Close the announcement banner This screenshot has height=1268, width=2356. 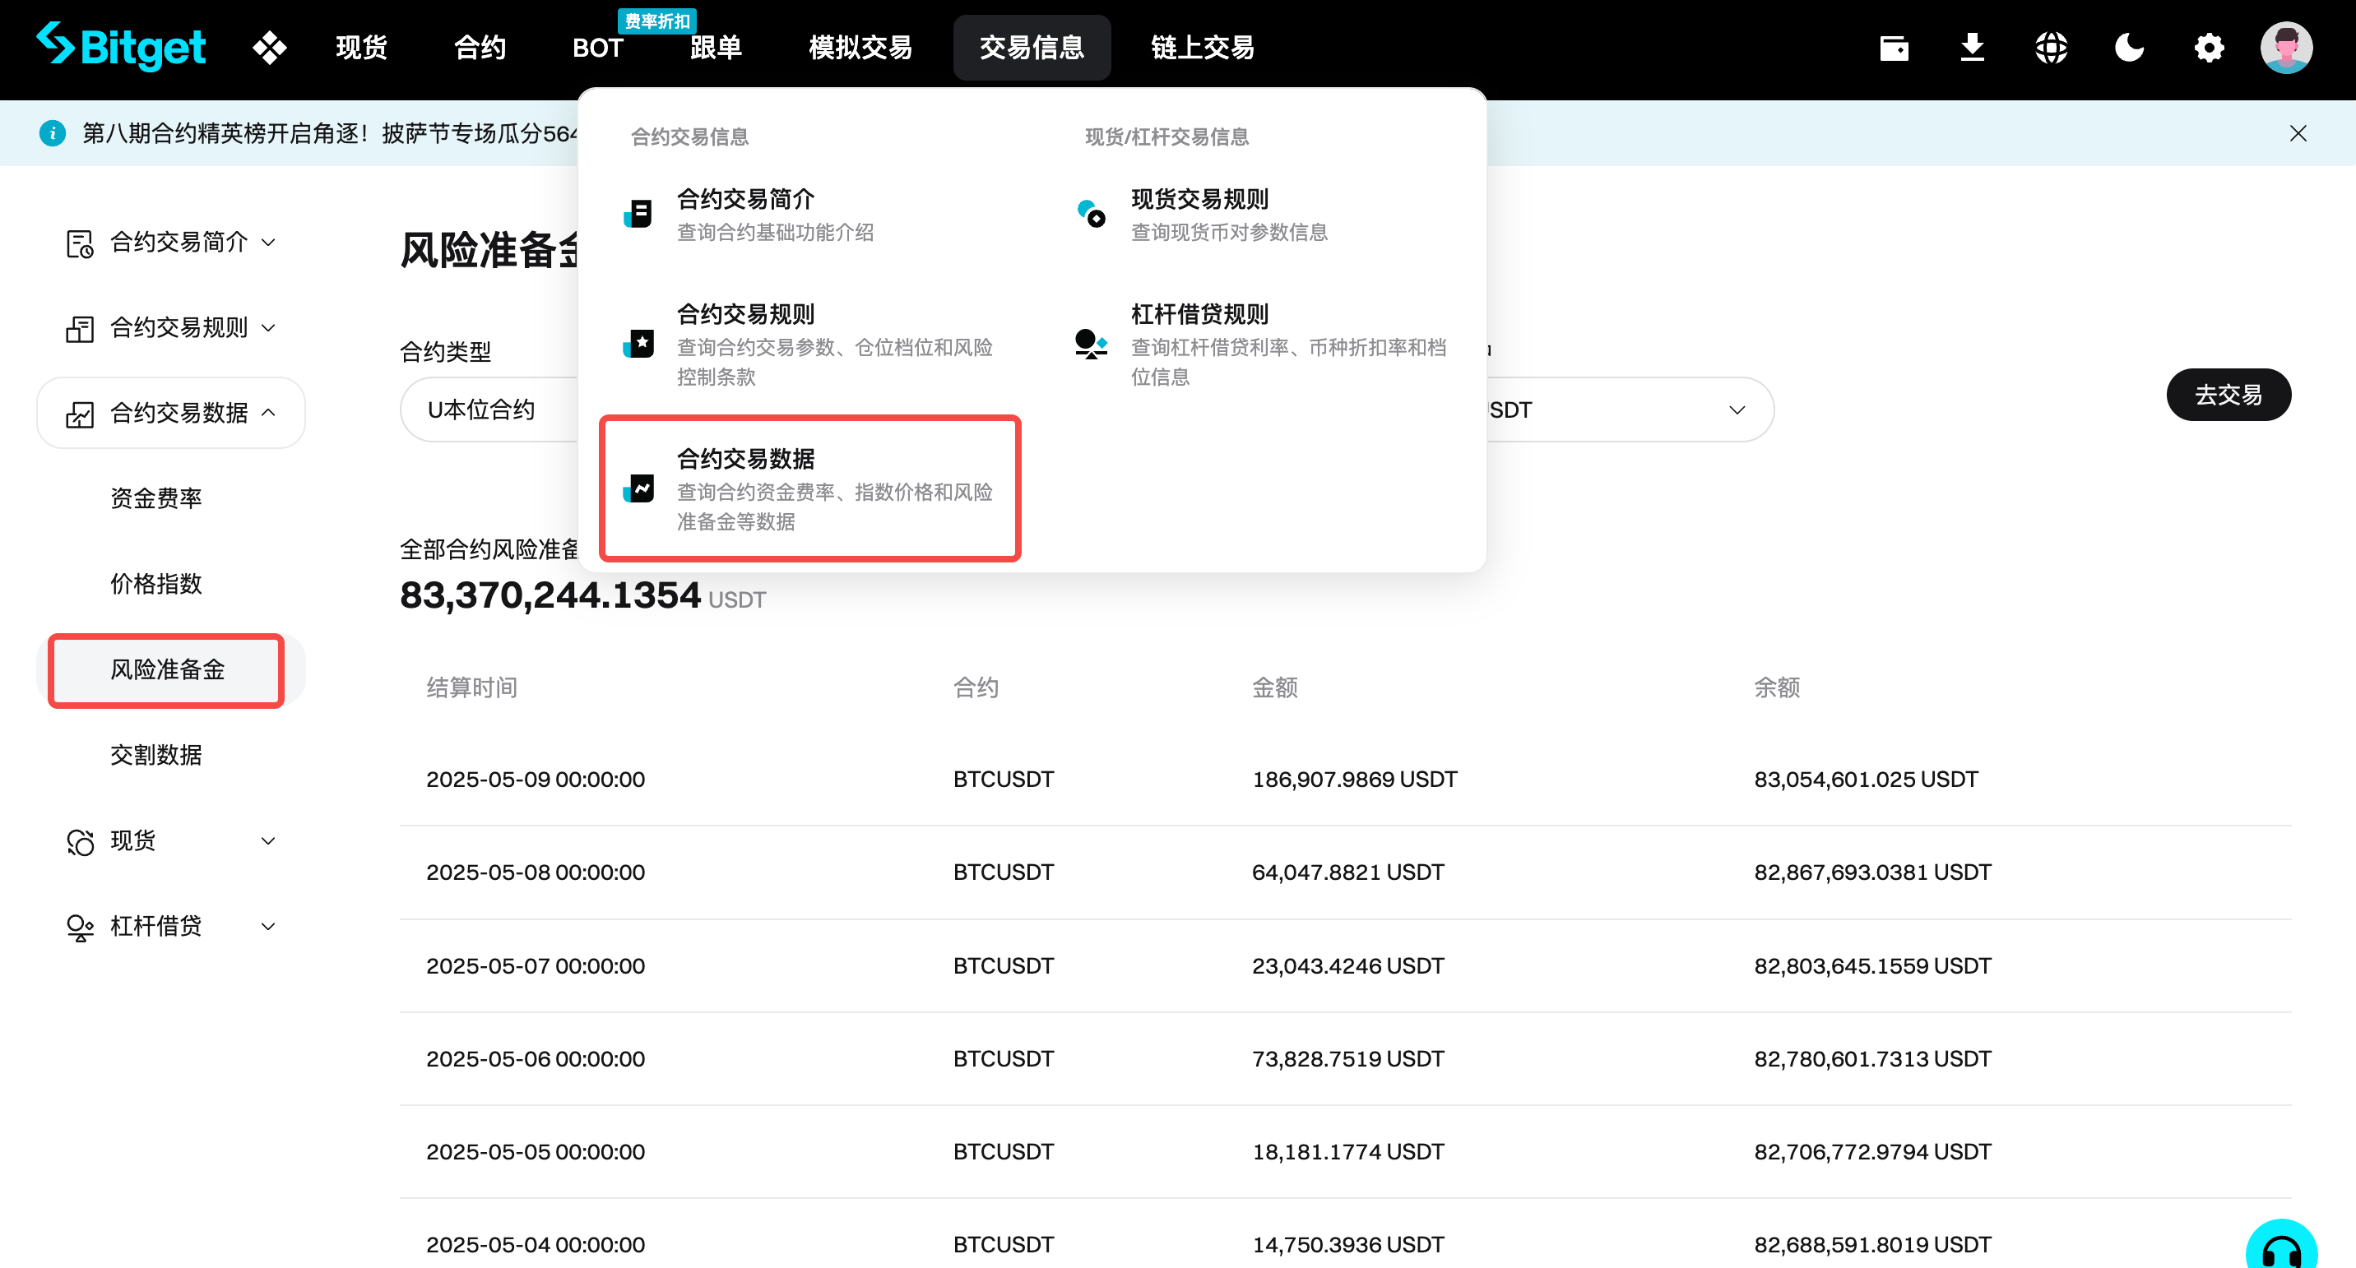coord(2298,133)
